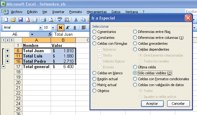Toggle underline with the S button
197x115 pixels.
(x=75, y=28)
